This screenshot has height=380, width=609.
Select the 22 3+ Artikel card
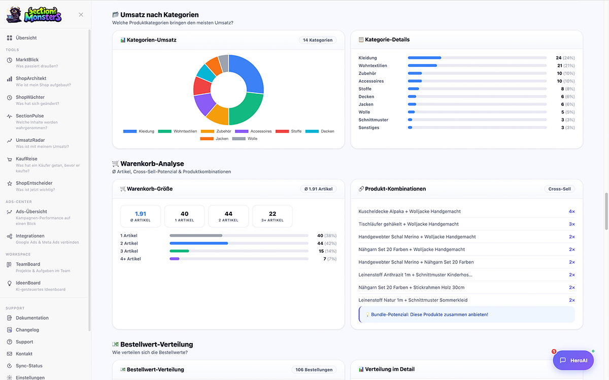273,216
